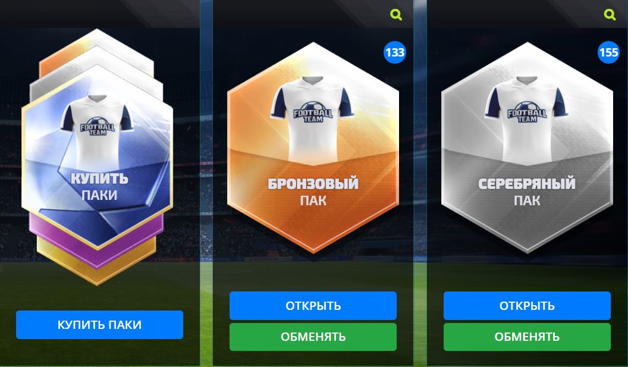
Task: Open the silver pack with ОТКРЫТЬ button
Action: point(527,306)
